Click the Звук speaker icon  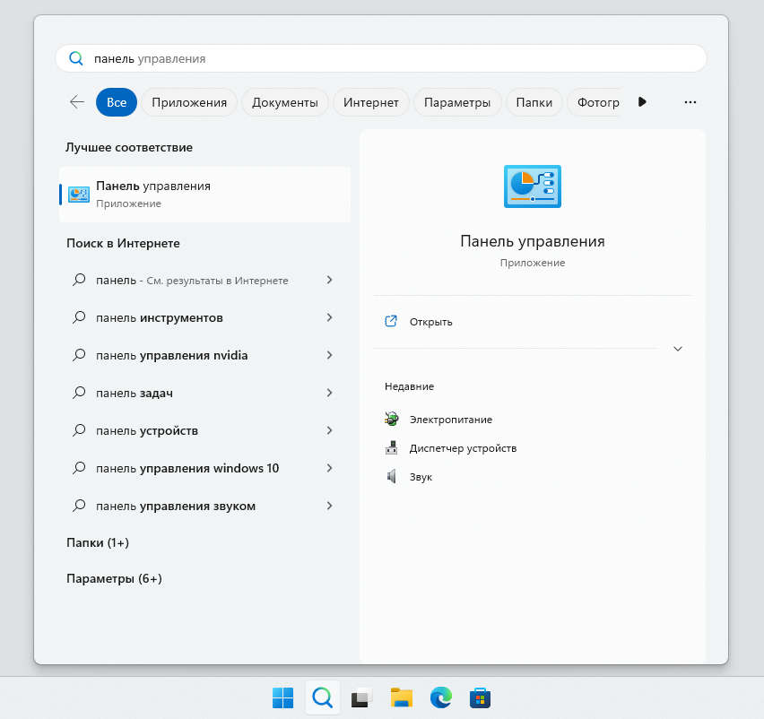coord(391,476)
